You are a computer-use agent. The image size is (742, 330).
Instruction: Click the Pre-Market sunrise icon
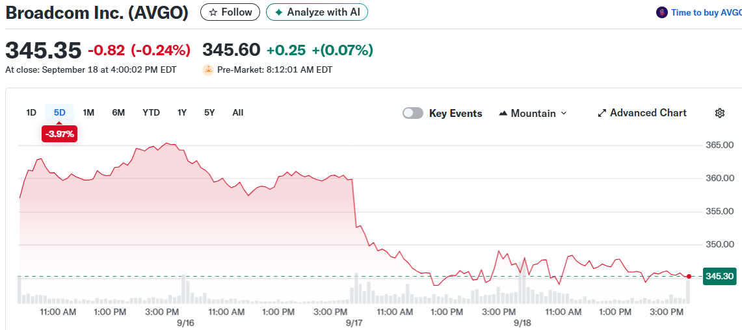click(208, 70)
